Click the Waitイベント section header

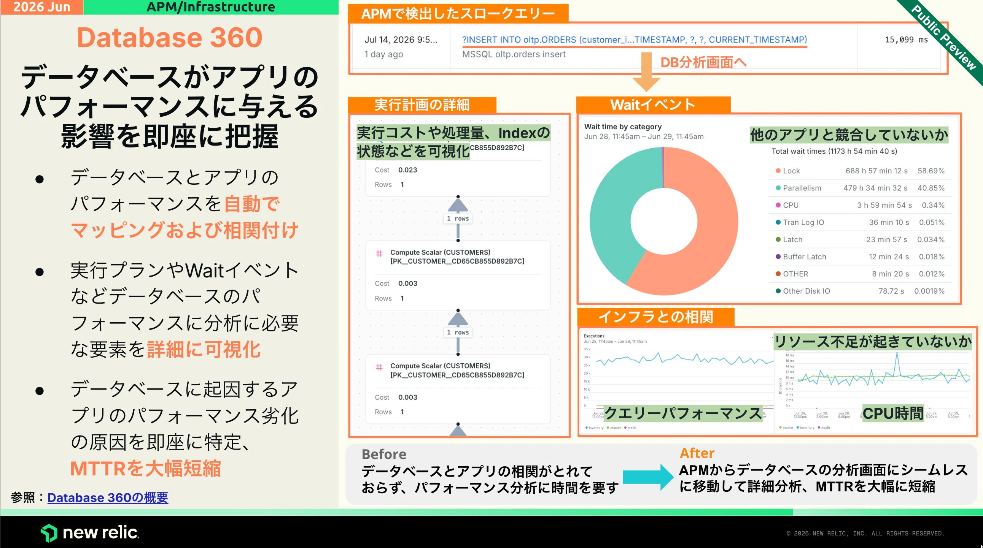[x=653, y=105]
